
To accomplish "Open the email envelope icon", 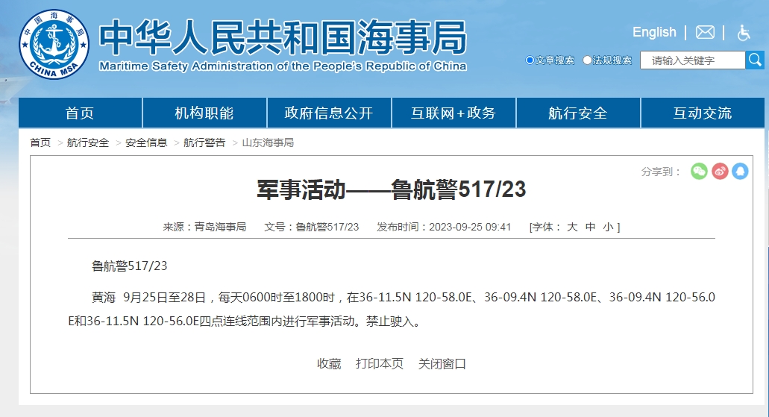I will pyautogui.click(x=705, y=32).
